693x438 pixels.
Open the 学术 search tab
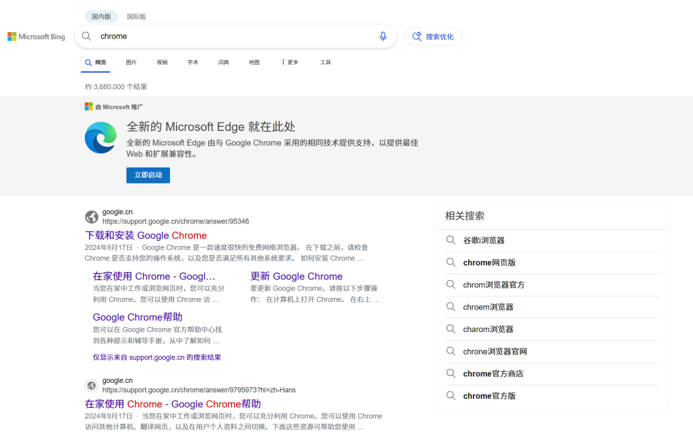click(193, 62)
